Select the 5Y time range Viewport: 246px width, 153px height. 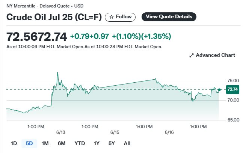112,143
